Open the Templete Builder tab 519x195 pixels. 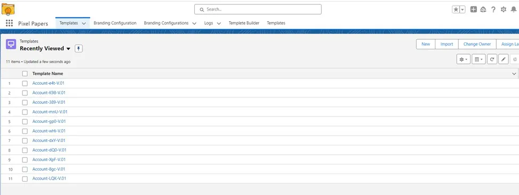click(x=244, y=23)
